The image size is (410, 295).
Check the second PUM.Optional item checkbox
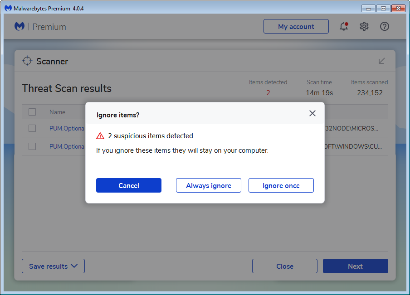pos(32,146)
